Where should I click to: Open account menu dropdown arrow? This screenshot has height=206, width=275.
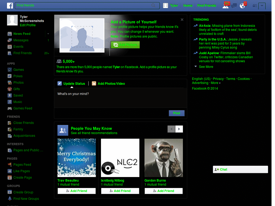[262, 6]
